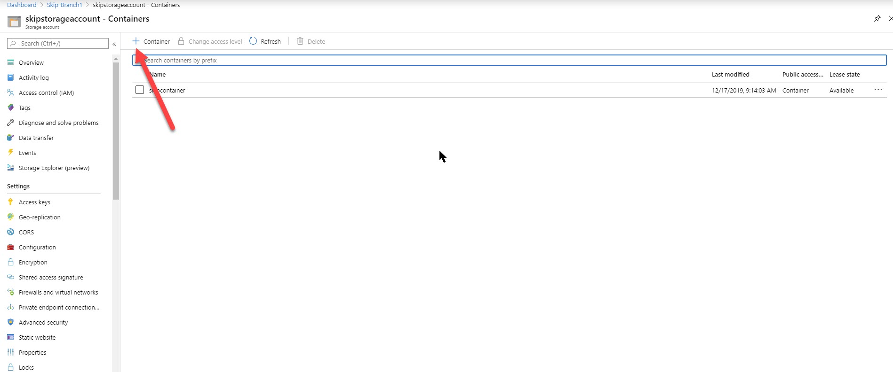This screenshot has height=372, width=893.
Task: Click the 12/17/2019, 9:14:03 AM cell
Action: [x=744, y=90]
